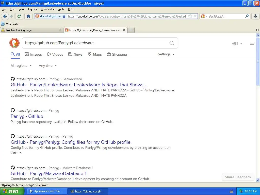The image size is (260, 195).
Task: Open the Most Visited bookmarks folder
Action: (x=11, y=24)
